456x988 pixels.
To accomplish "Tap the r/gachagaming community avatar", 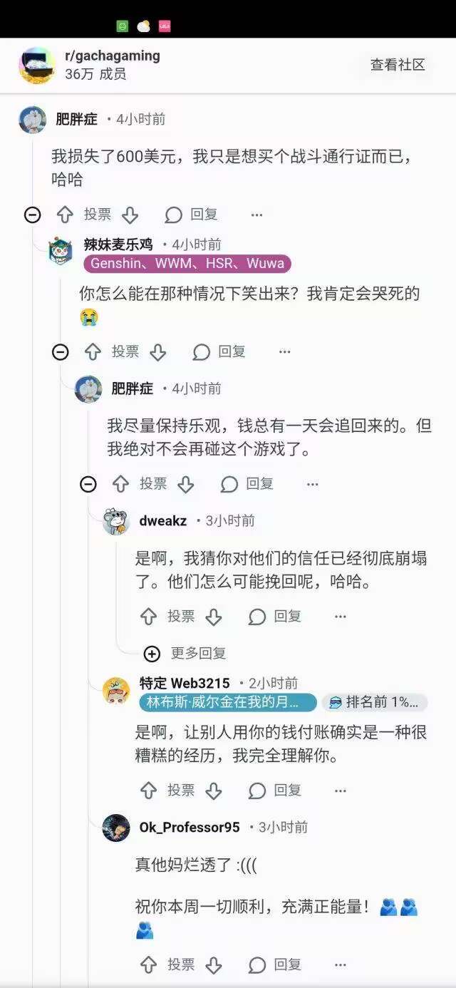I will [x=37, y=65].
